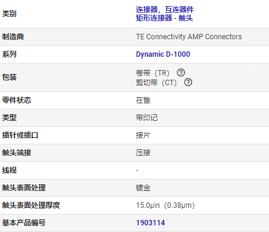Click the 触头表面处理厚度 row label
The width and height of the screenshot is (269, 232).
tap(31, 205)
